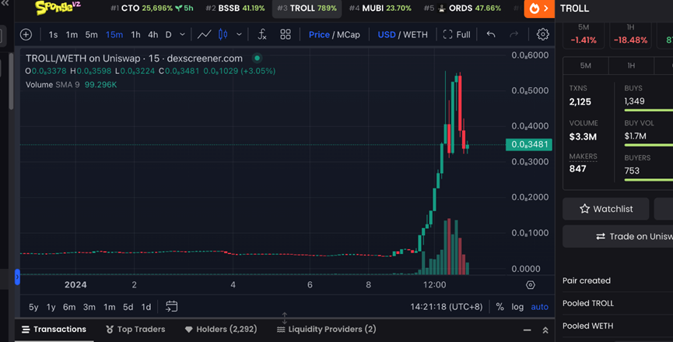The image size is (673, 342).
Task: Toggle chart to MCap
Action: (348, 34)
